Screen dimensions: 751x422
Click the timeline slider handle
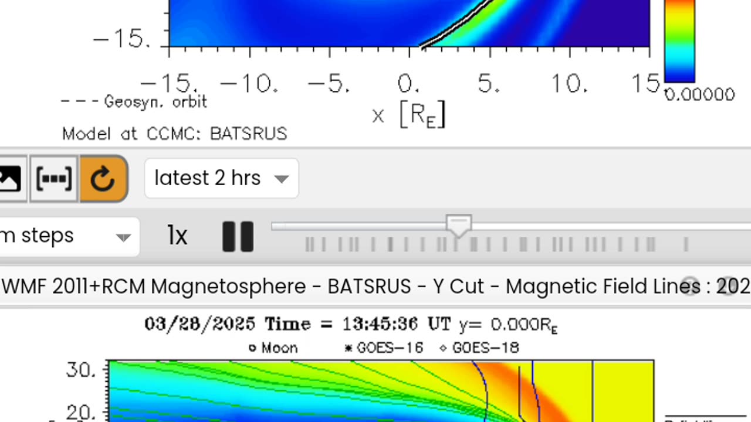coord(458,226)
